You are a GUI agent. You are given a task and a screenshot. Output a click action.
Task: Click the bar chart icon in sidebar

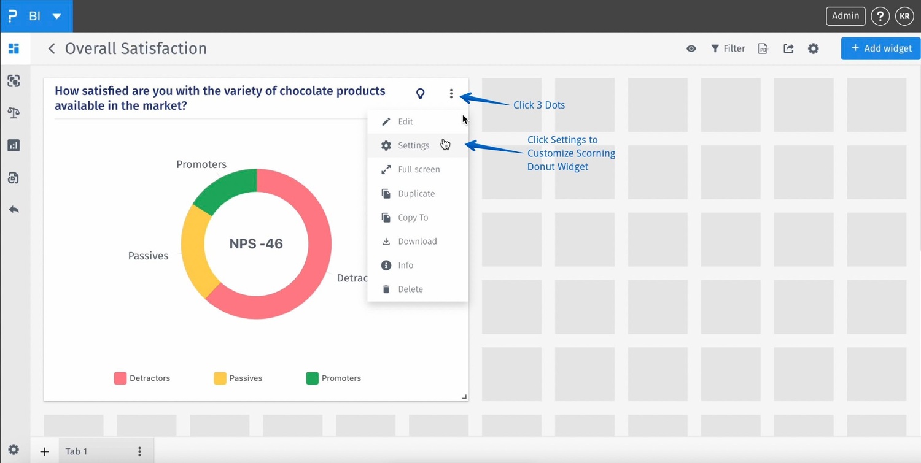(14, 145)
